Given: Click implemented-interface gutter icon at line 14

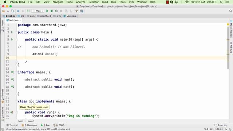Looking at the screenshot, I should (x=12, y=72).
